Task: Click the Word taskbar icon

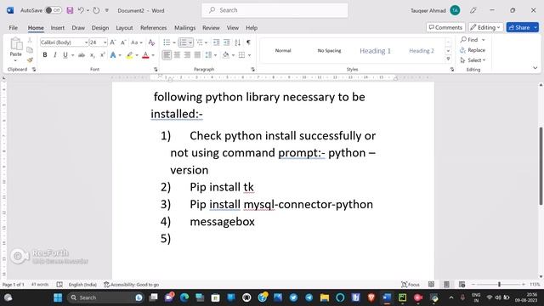Action: [x=387, y=297]
